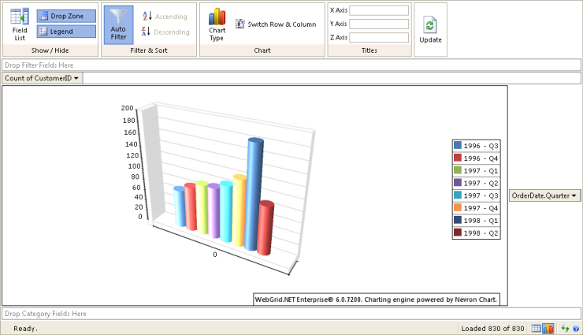Screen dimensions: 583x335
Task: Sort in Ascending order
Action: coord(165,17)
